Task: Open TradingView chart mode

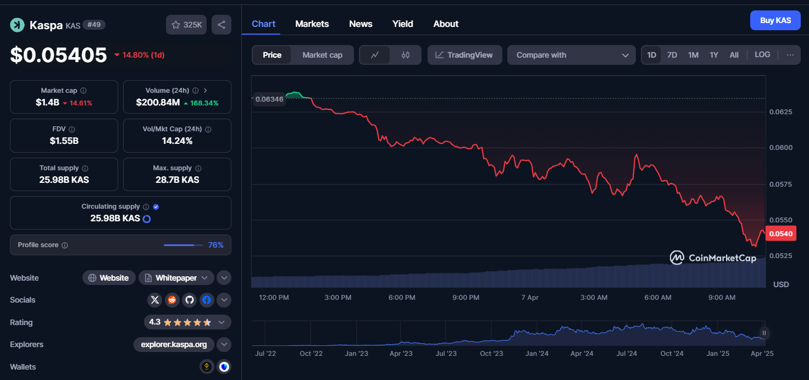Action: click(464, 55)
